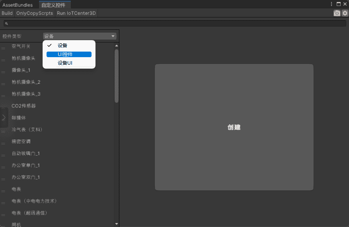349x227 pixels.
Task: Maximize the editor window
Action: coord(338,4)
